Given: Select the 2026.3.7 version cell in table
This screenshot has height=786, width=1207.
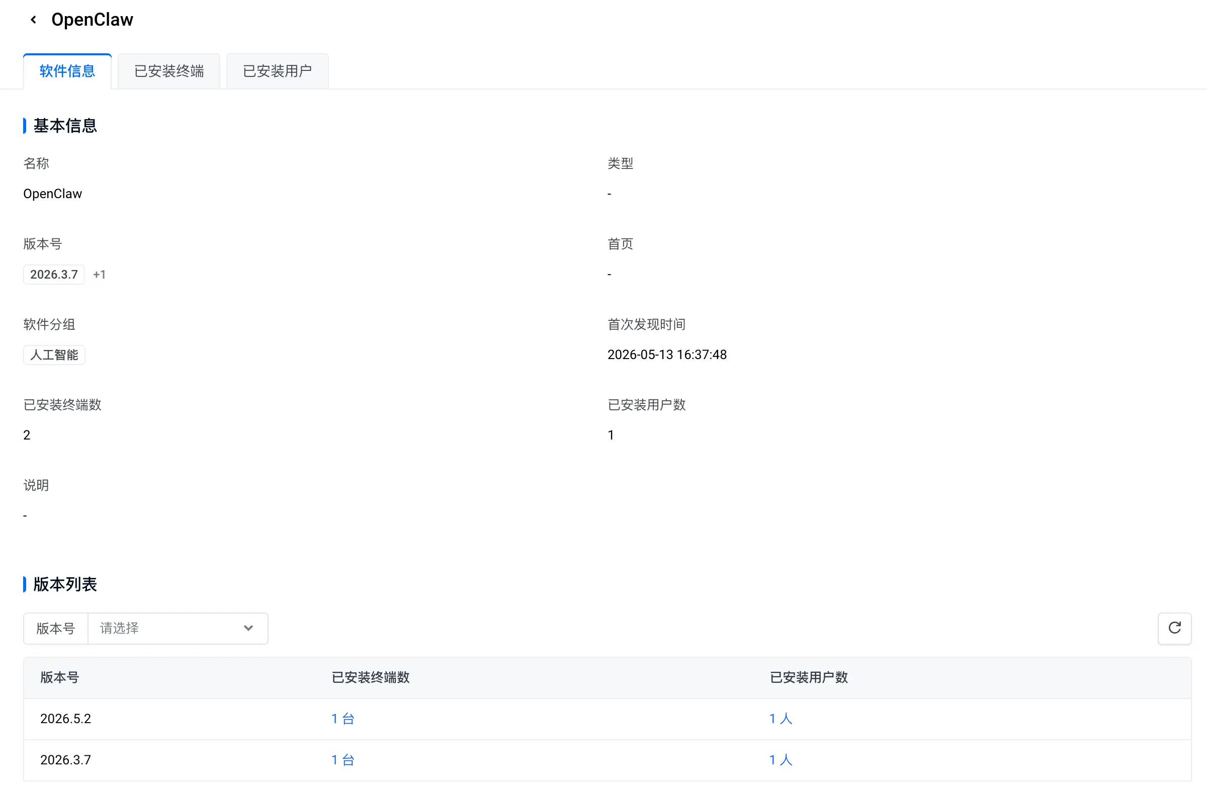Looking at the screenshot, I should click(x=65, y=760).
